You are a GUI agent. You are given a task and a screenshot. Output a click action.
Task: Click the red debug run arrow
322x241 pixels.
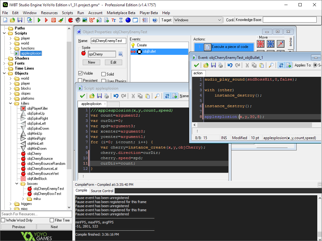coord(46,20)
